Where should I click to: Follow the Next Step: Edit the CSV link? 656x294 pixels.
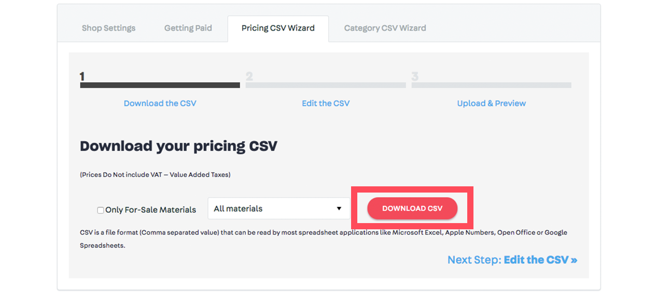(512, 260)
